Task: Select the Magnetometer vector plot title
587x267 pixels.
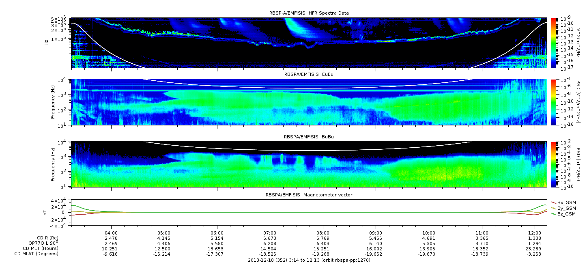Action: point(309,195)
